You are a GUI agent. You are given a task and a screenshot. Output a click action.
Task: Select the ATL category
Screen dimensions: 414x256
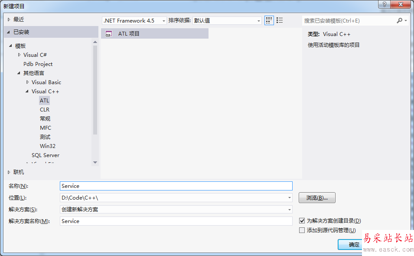tap(44, 100)
